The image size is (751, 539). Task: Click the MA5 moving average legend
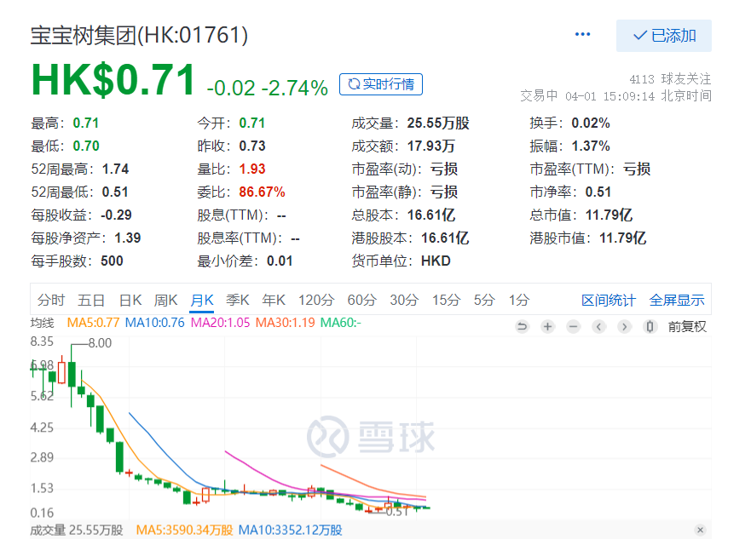[94, 323]
